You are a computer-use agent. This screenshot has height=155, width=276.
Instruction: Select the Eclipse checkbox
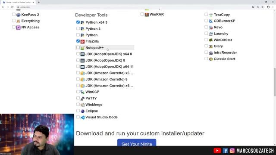tap(78, 111)
